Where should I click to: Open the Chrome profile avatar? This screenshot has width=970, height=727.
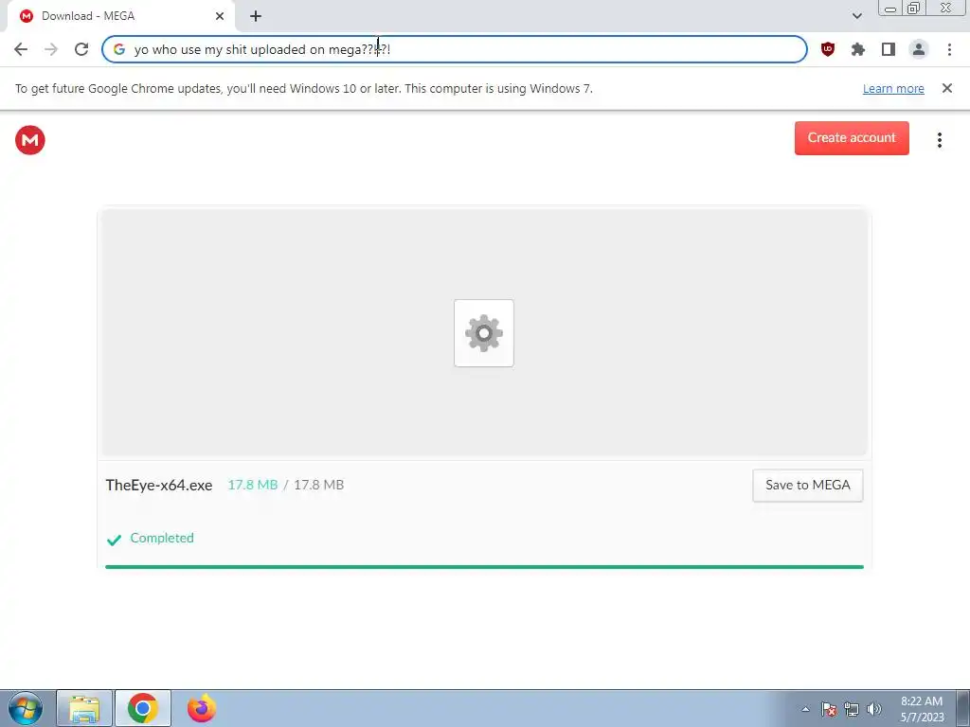[x=919, y=49]
